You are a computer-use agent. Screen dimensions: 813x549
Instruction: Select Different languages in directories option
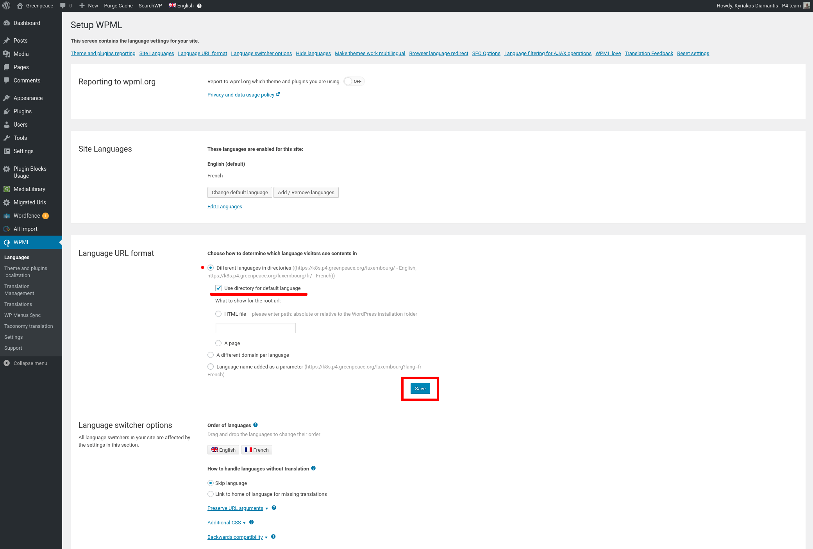click(x=211, y=268)
